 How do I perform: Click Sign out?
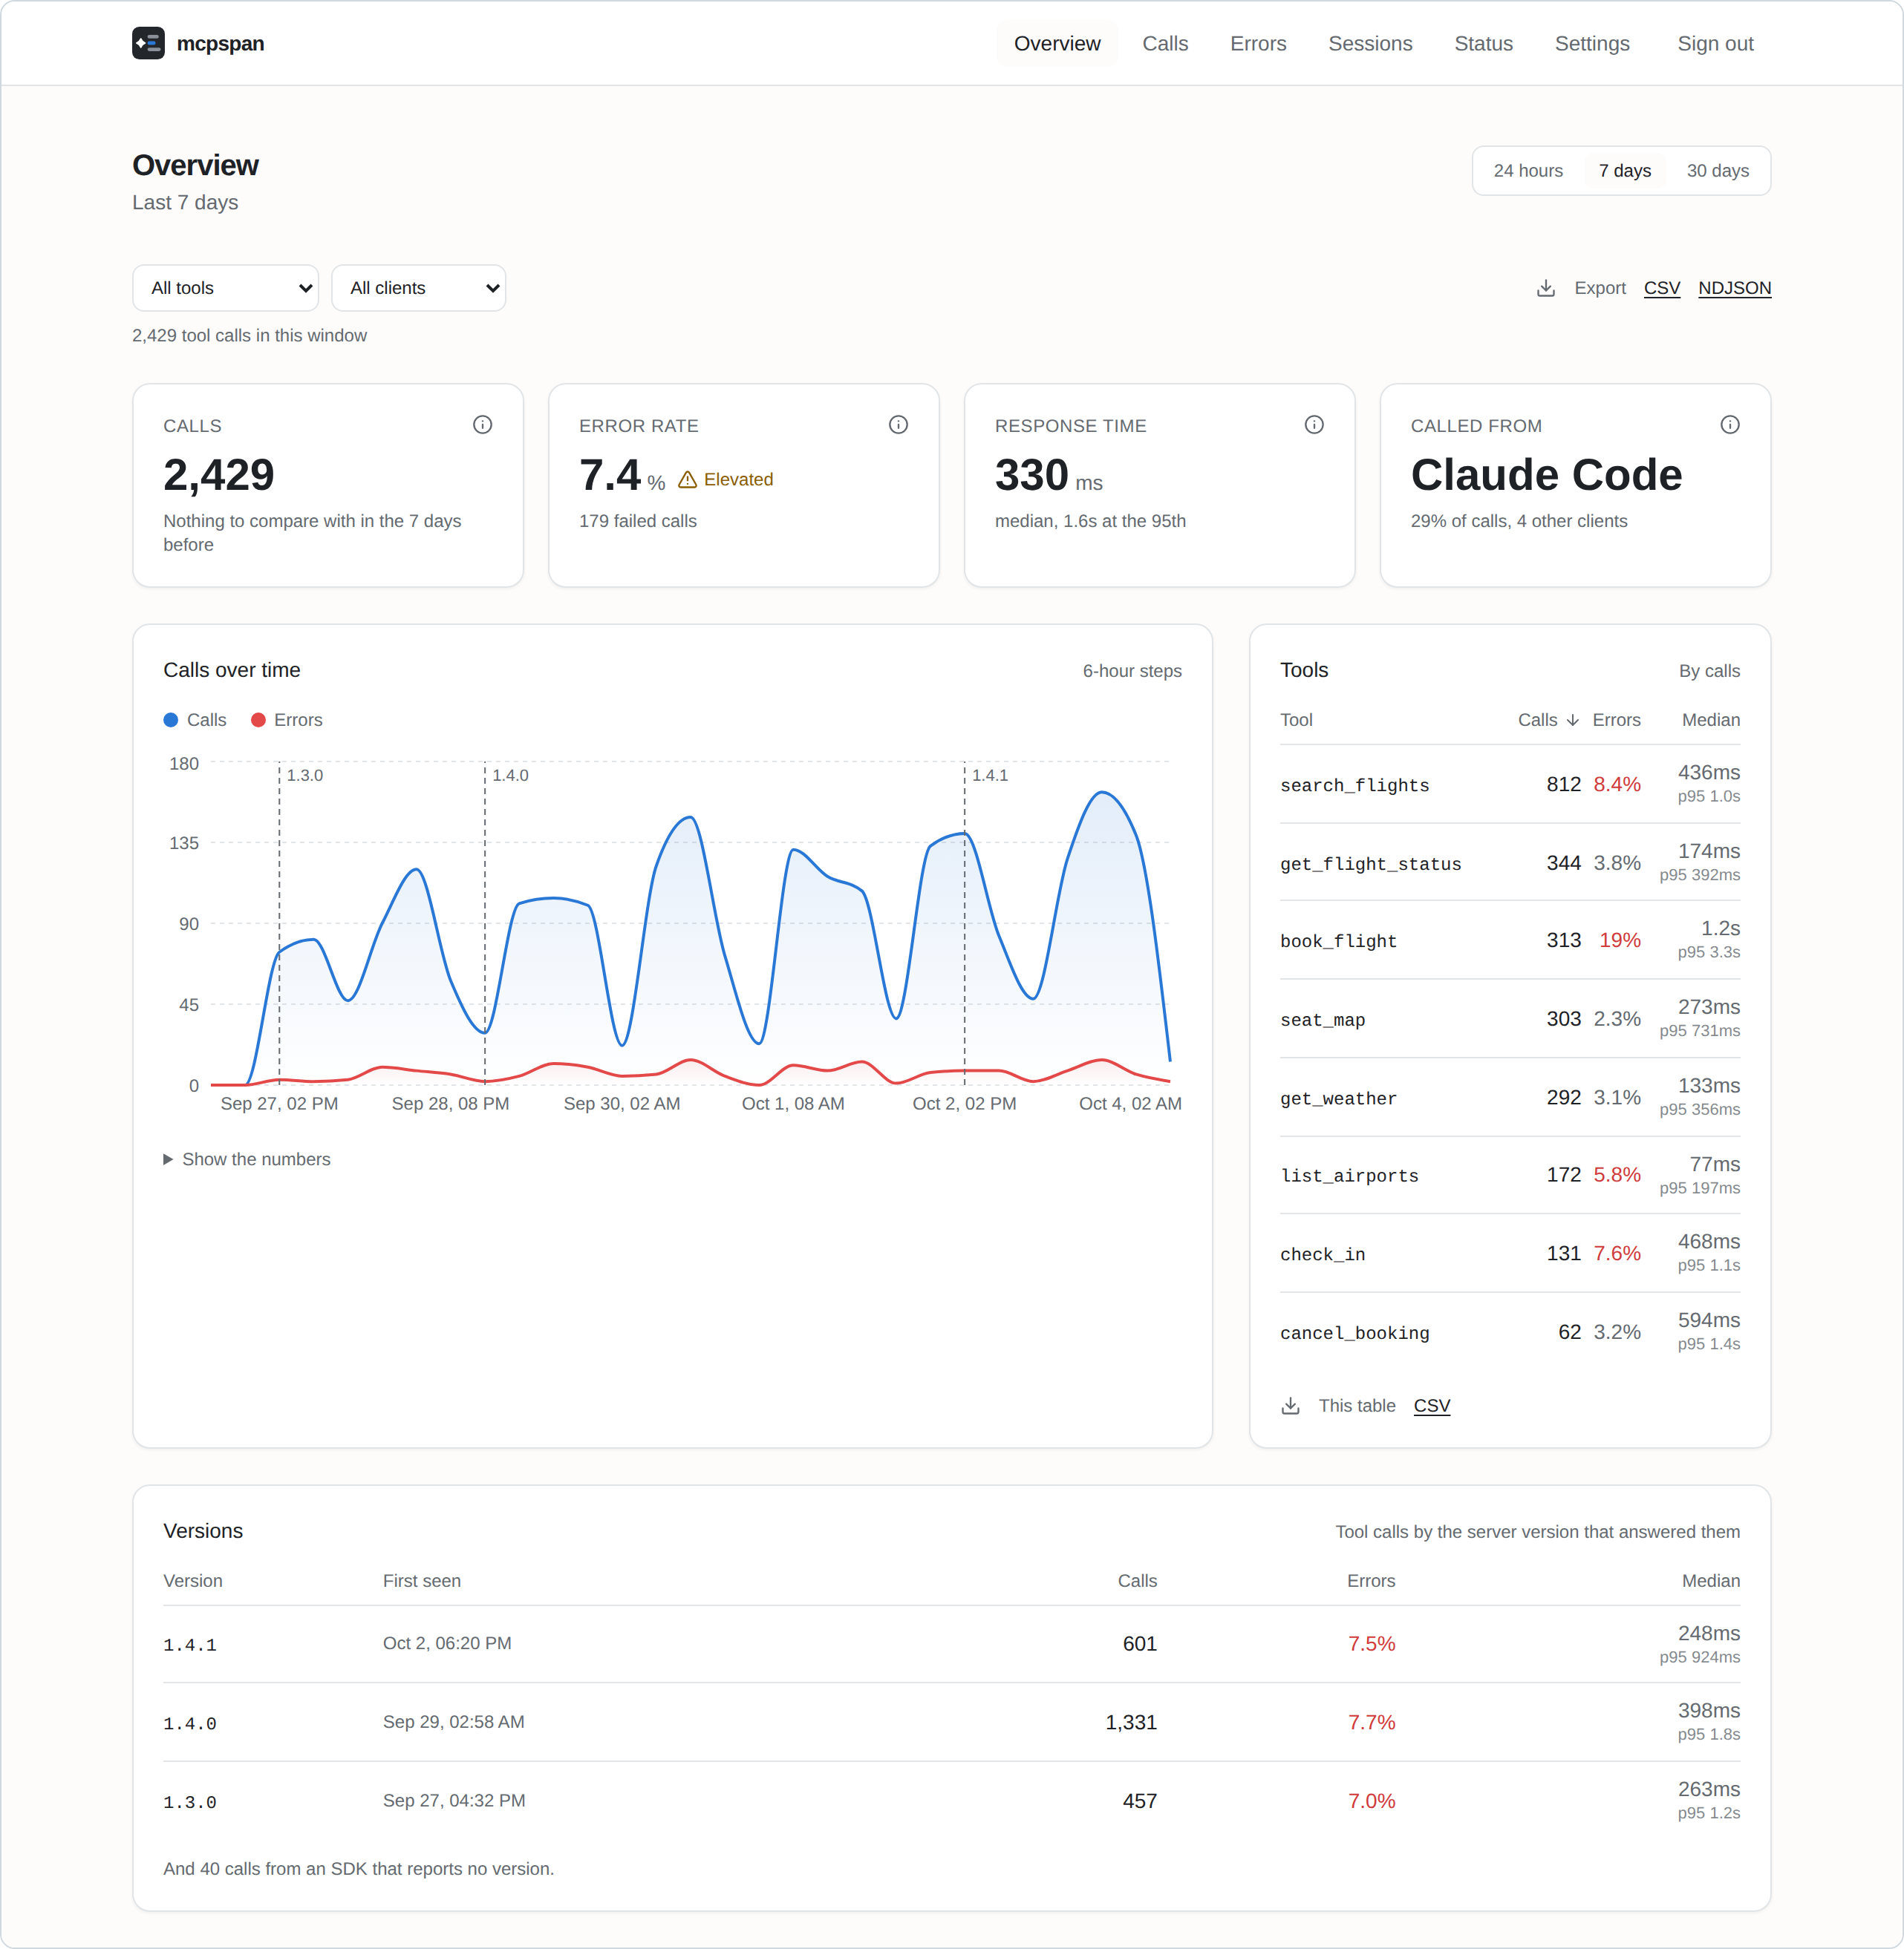coord(1715,43)
